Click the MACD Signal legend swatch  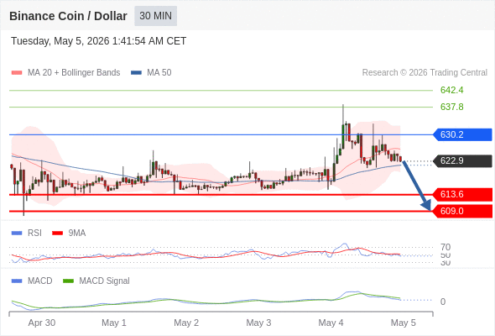[x=68, y=281]
